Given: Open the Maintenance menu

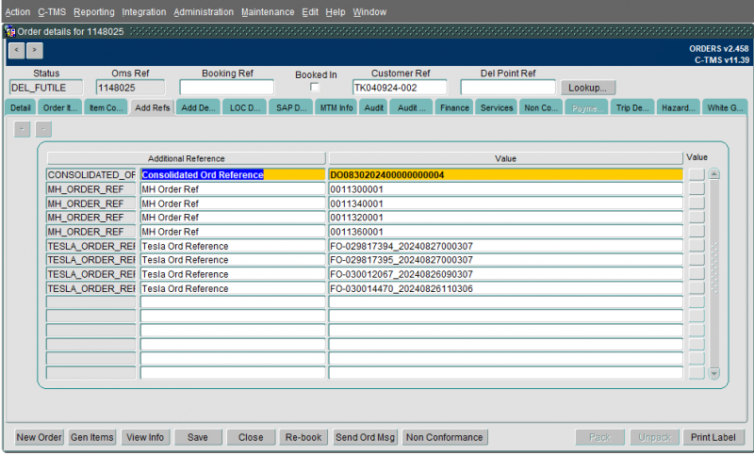Looking at the screenshot, I should [268, 12].
